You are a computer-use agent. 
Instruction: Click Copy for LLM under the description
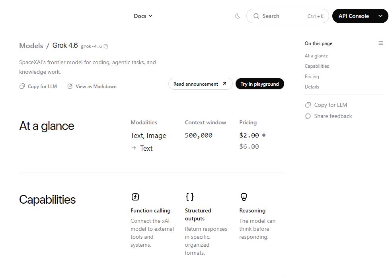click(x=38, y=86)
